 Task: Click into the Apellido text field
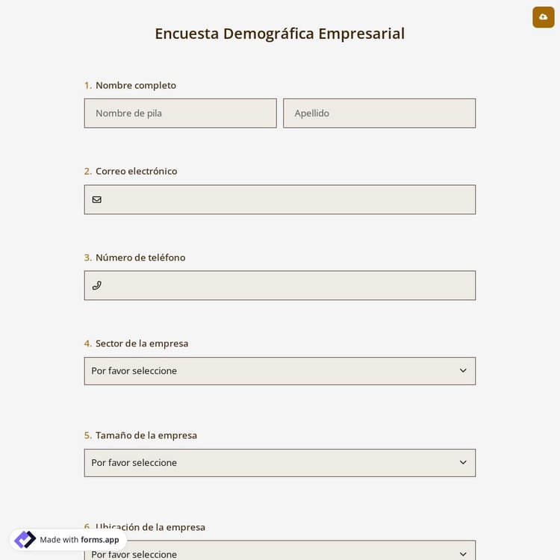(379, 113)
